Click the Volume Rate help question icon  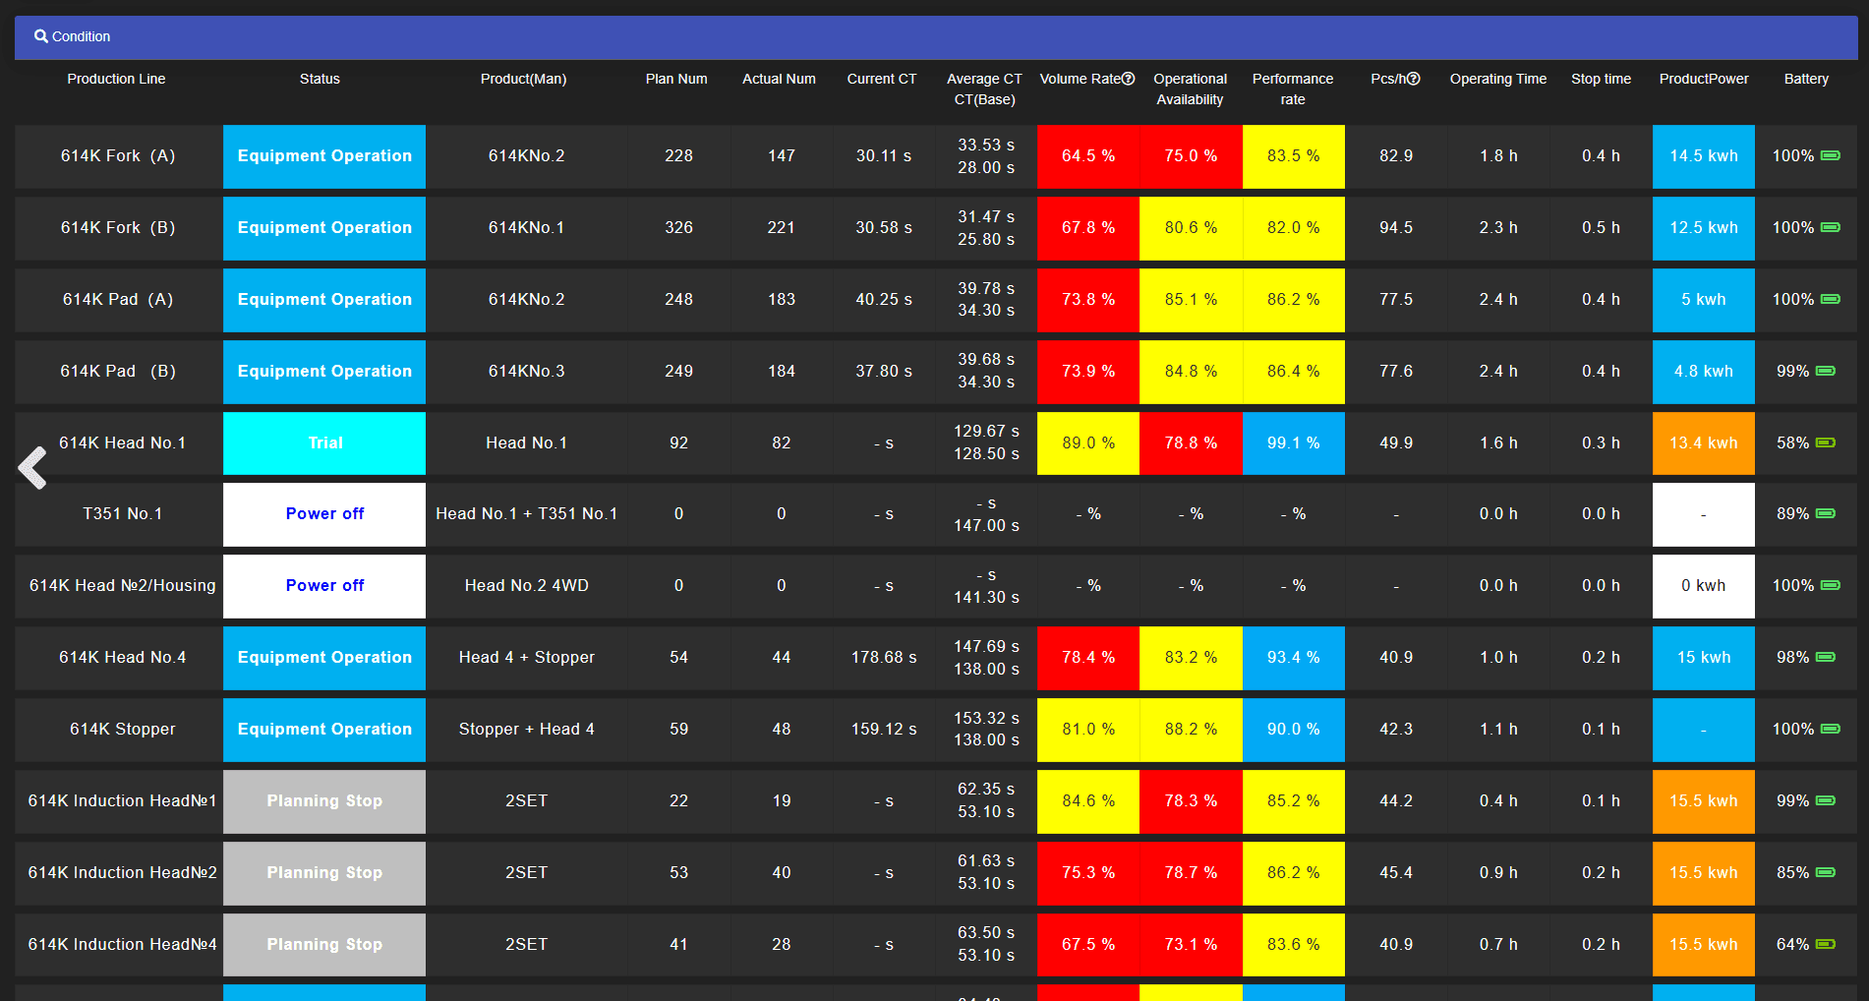coord(1129,79)
